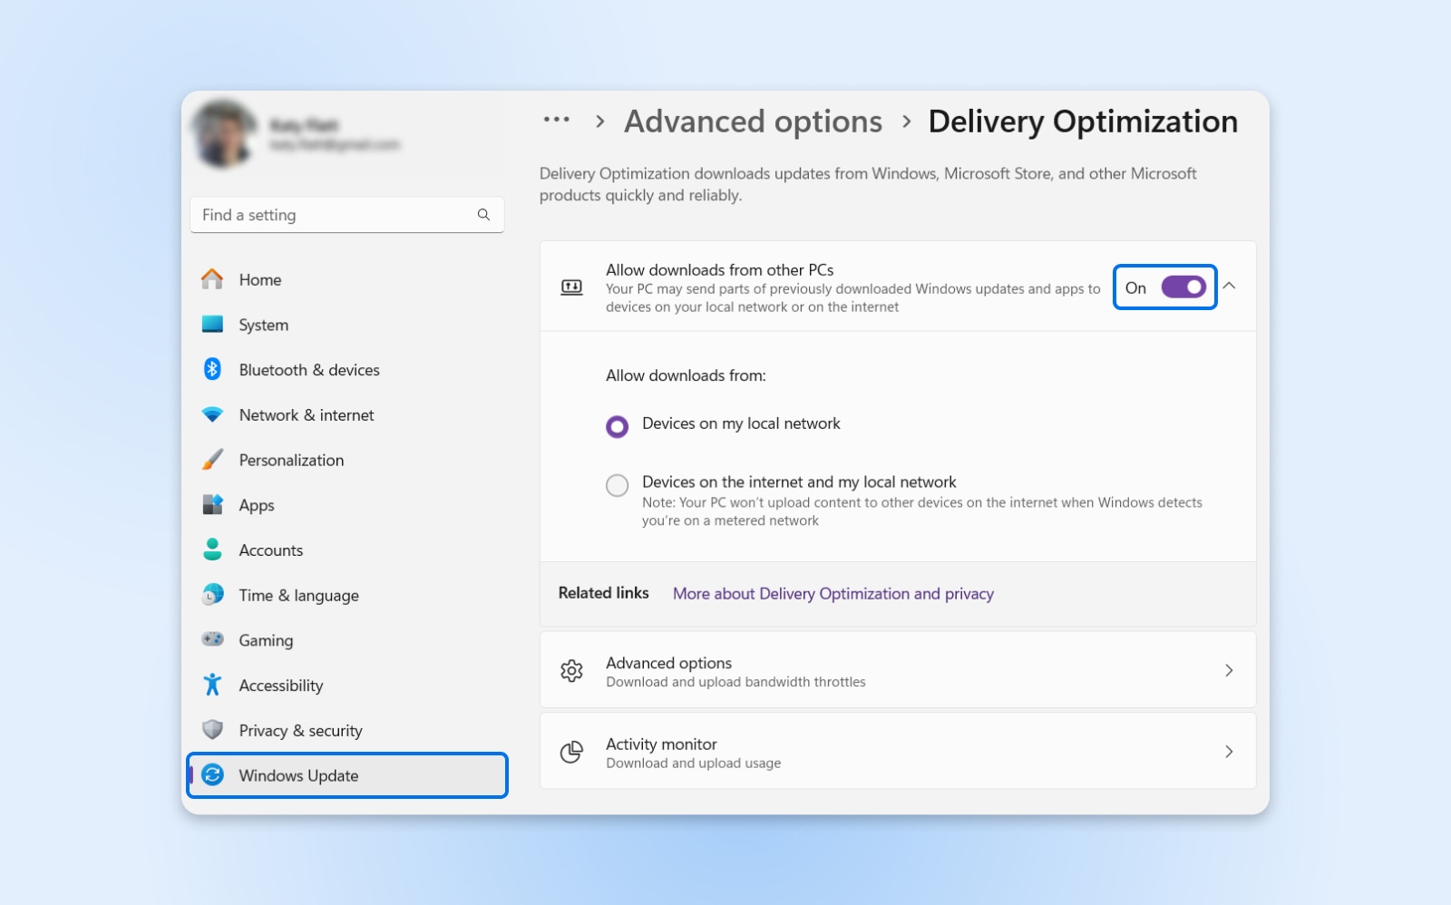Click the Find a setting search field
Viewport: 1451px width, 905px height.
tap(347, 215)
